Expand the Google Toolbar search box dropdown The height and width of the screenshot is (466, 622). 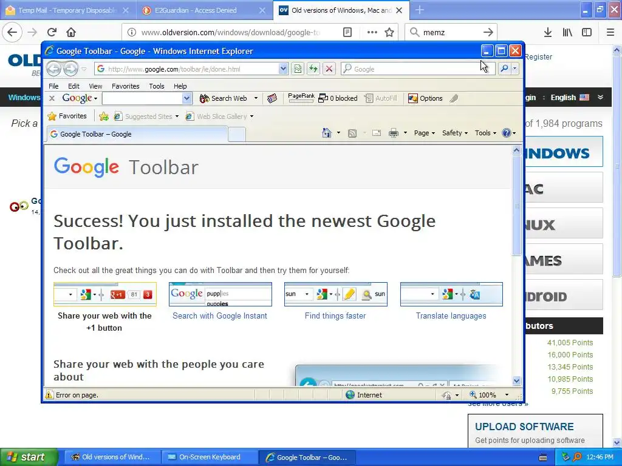pos(187,98)
